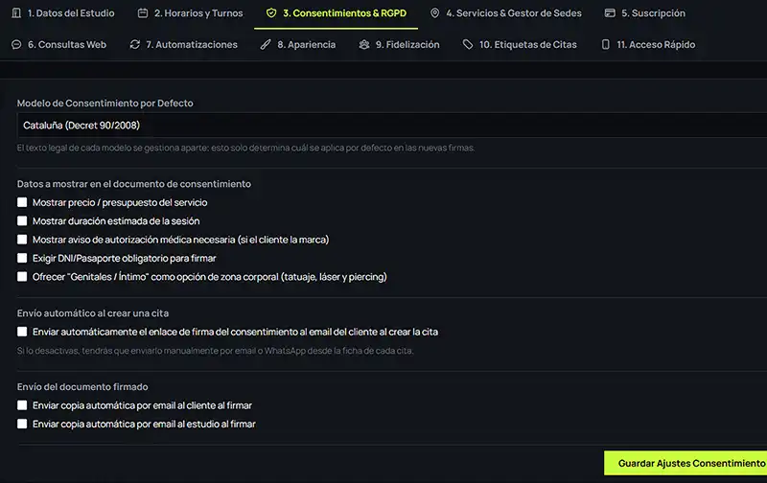The width and height of the screenshot is (767, 483).
Task: Click the refresh icon beside Automatizaciones
Action: tap(134, 44)
